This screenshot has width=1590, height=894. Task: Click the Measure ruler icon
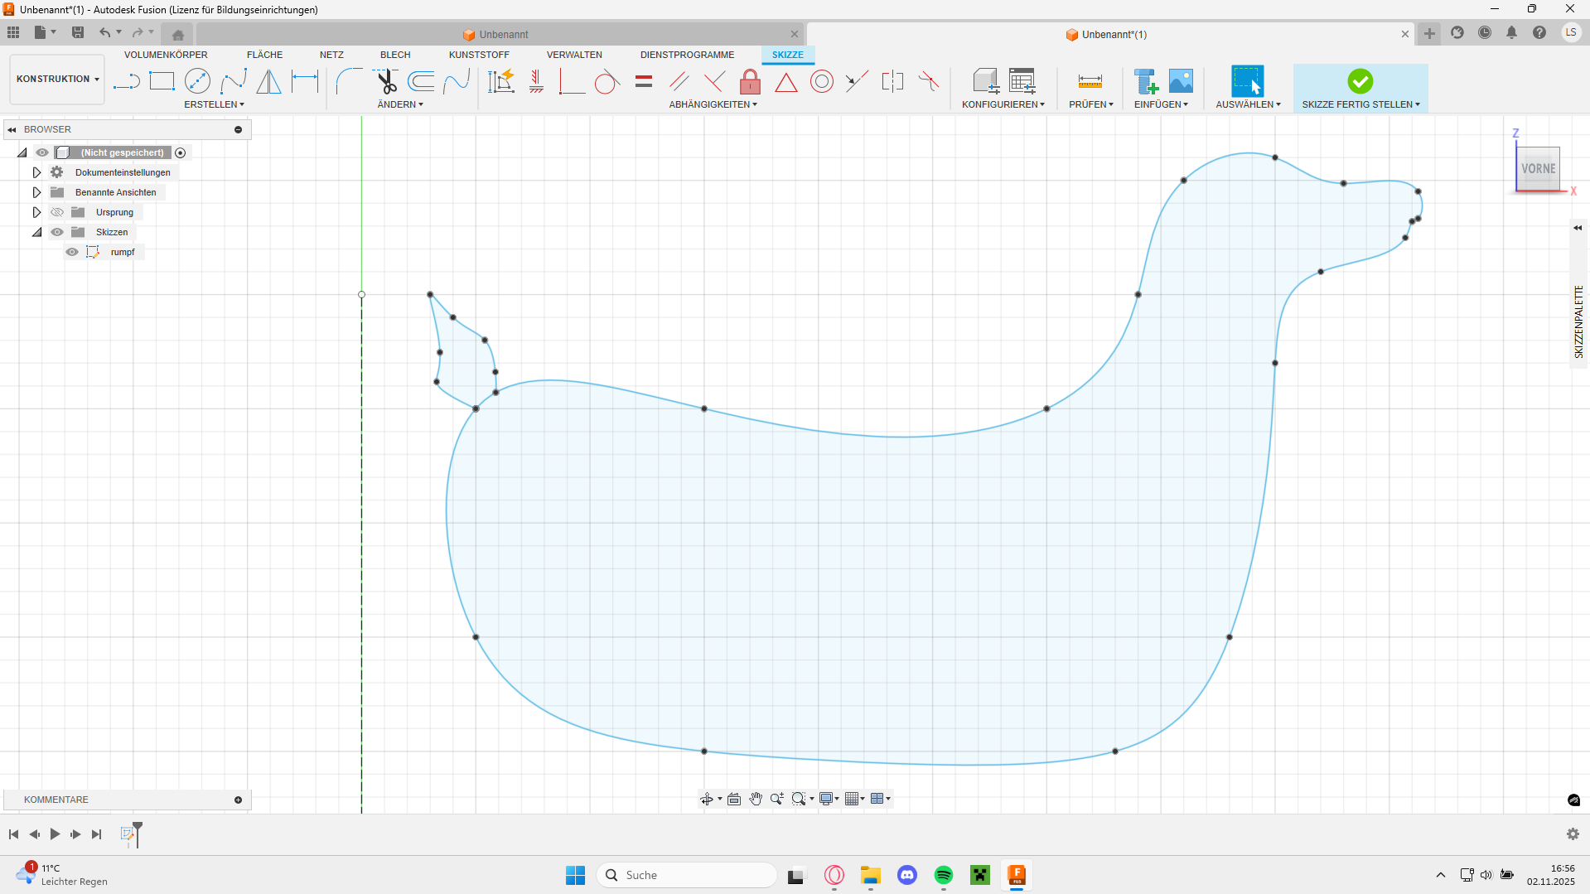[x=1090, y=81]
